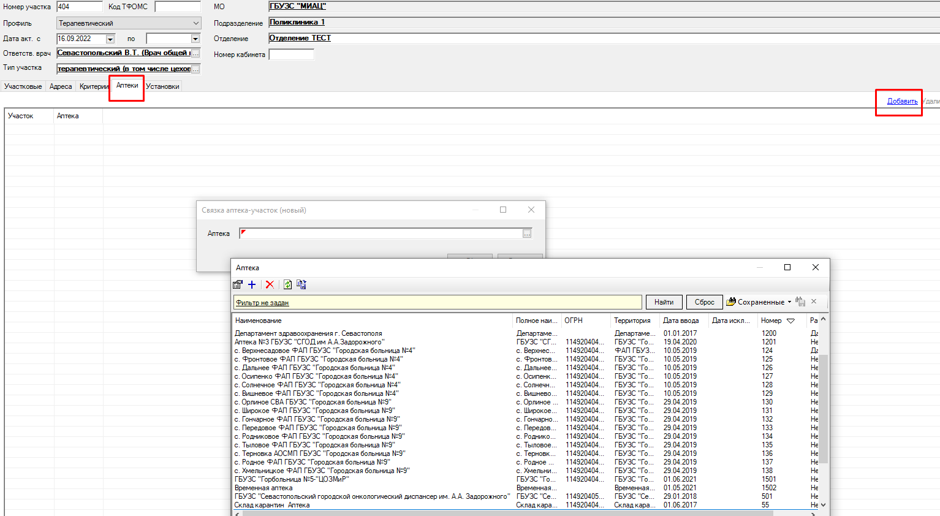Screen dimensions: 940x516
Task: Open the по date picker arrow
Action: click(195, 39)
